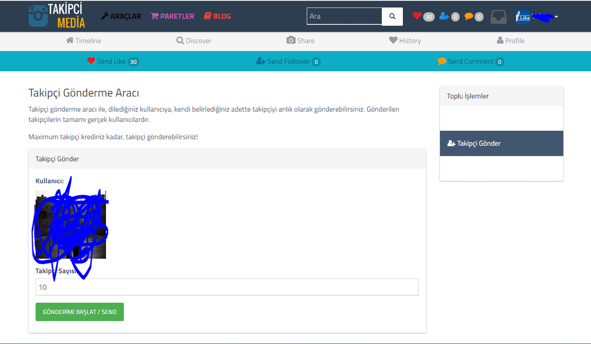591x344 pixels.
Task: Open Send Follower tool
Action: point(288,62)
